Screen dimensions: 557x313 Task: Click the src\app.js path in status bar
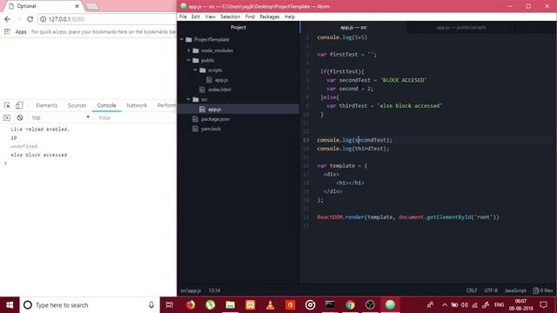191,290
